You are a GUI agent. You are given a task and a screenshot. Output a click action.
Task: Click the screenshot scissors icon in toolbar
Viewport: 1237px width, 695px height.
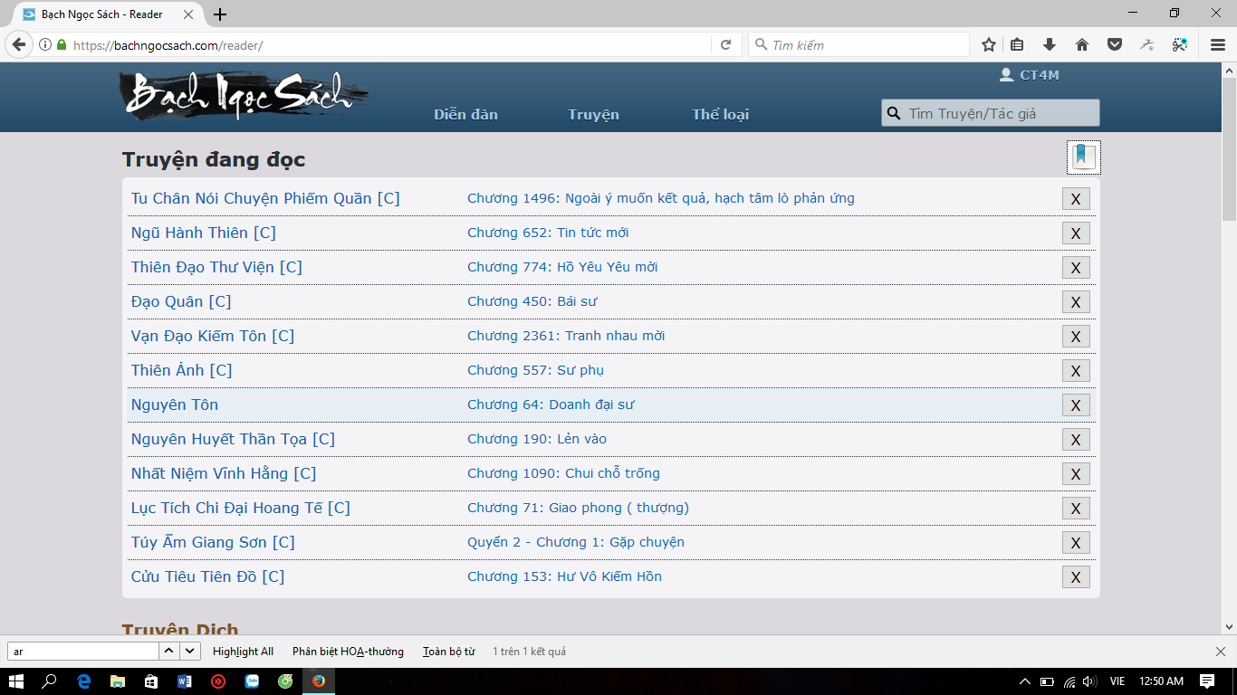(1179, 45)
